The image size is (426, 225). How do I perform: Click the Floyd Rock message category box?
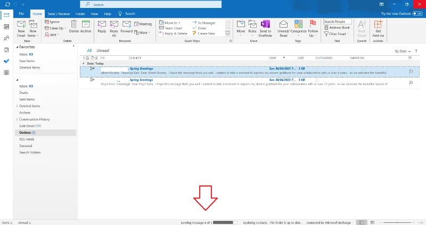317,80
